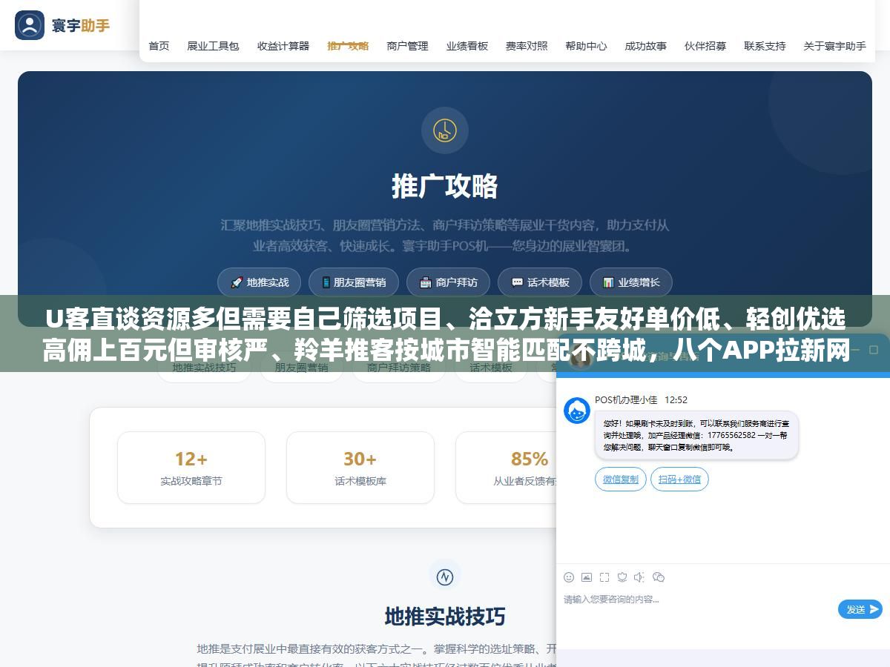
Task: Click the chat message mentioning 17765562582
Action: (x=696, y=436)
